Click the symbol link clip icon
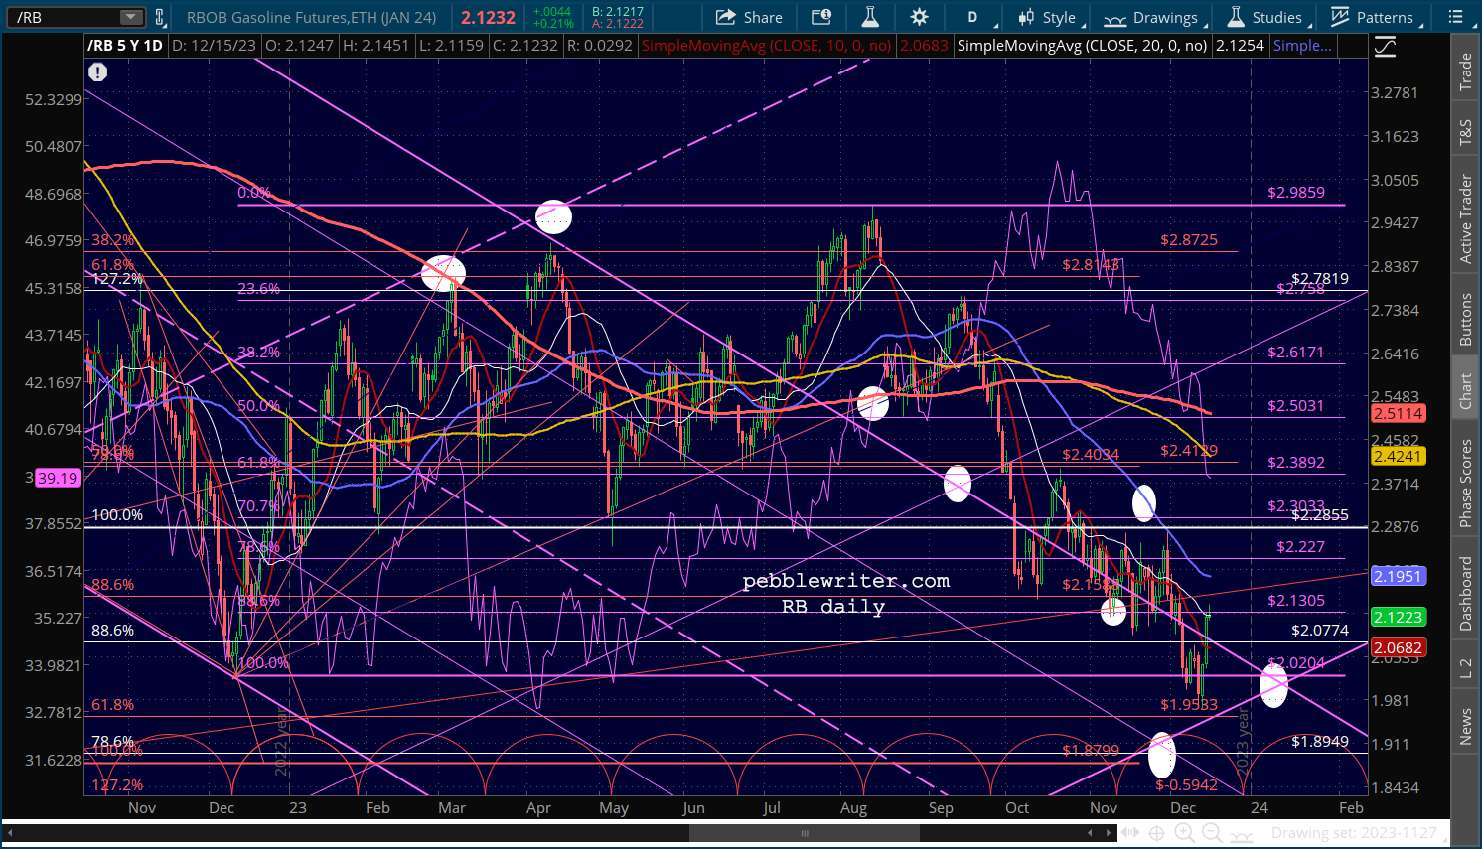The width and height of the screenshot is (1482, 849). [160, 17]
